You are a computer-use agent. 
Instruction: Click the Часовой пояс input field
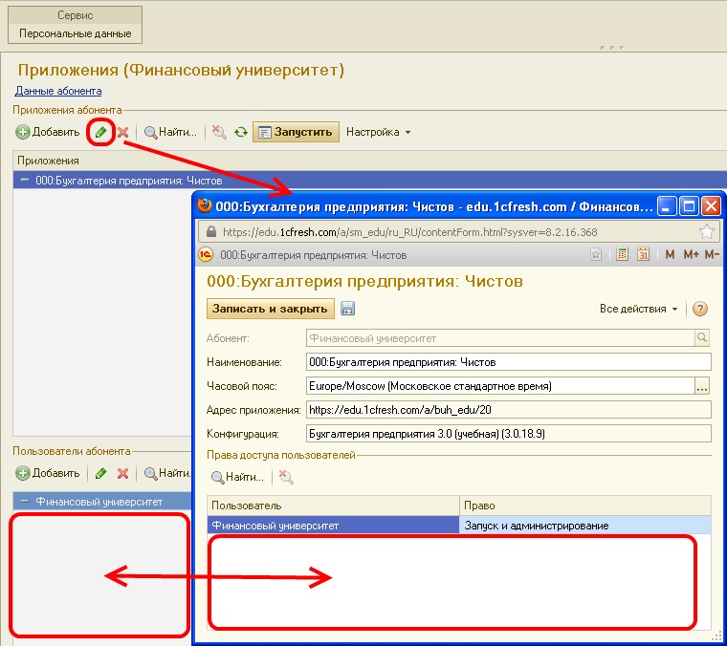pyautogui.click(x=499, y=386)
